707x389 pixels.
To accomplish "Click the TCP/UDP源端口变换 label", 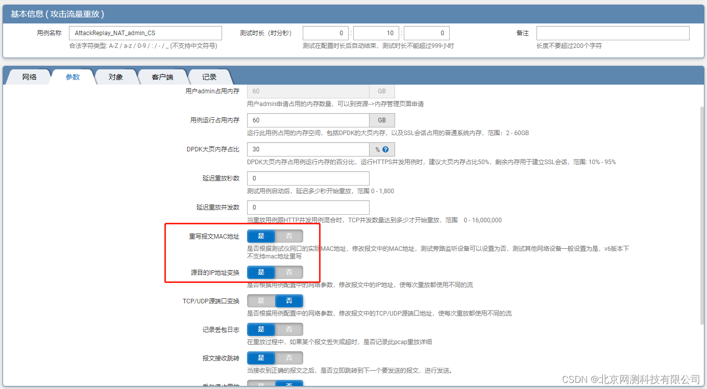I will click(211, 301).
